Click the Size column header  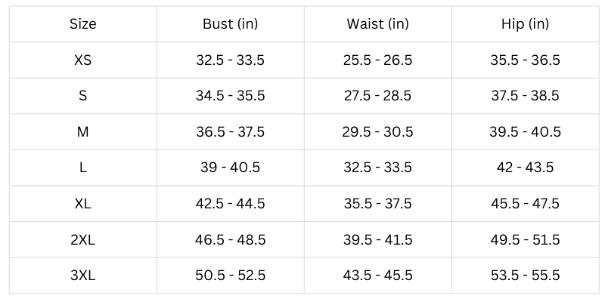(83, 24)
